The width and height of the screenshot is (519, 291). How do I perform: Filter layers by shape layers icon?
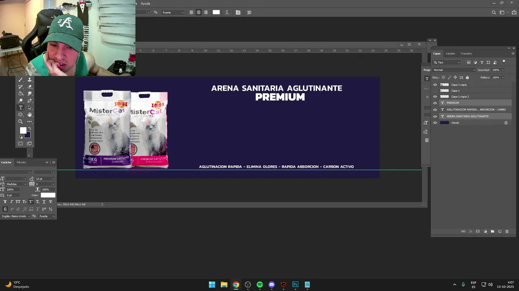(x=488, y=62)
